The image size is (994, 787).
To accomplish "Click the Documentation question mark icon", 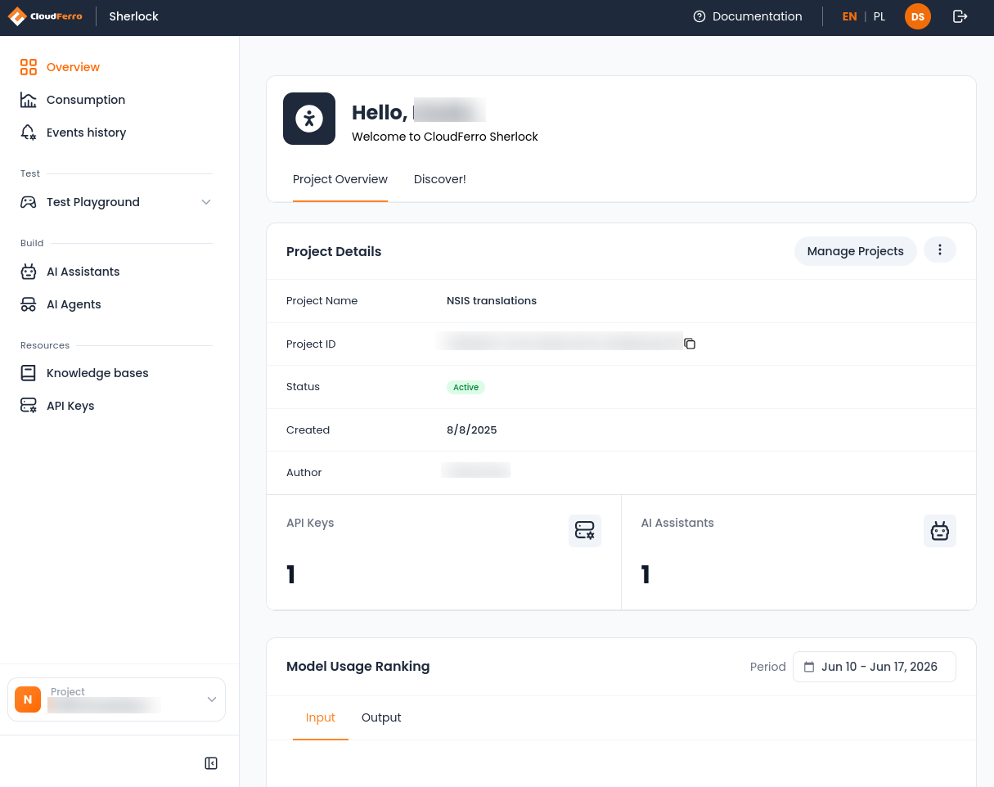I will point(699,16).
